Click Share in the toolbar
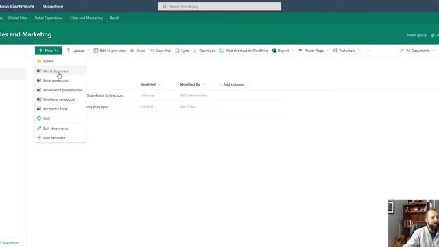439x247 pixels. pos(137,51)
